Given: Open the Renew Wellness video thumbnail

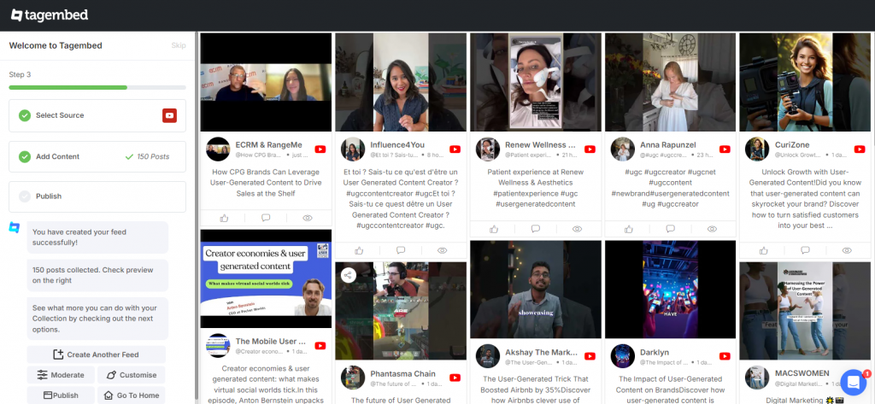Looking at the screenshot, I should coord(536,82).
